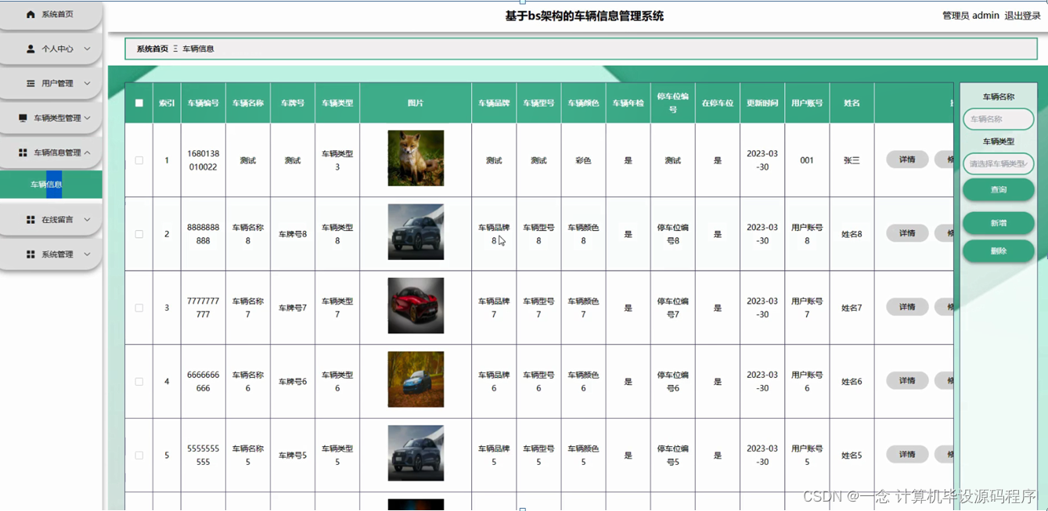Click the 车牌号7 cell
The height and width of the screenshot is (511, 1048).
(293, 308)
